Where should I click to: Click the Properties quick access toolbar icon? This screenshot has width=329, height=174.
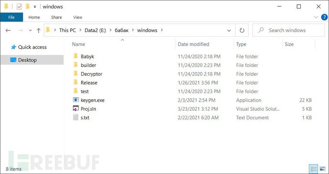point(19,7)
